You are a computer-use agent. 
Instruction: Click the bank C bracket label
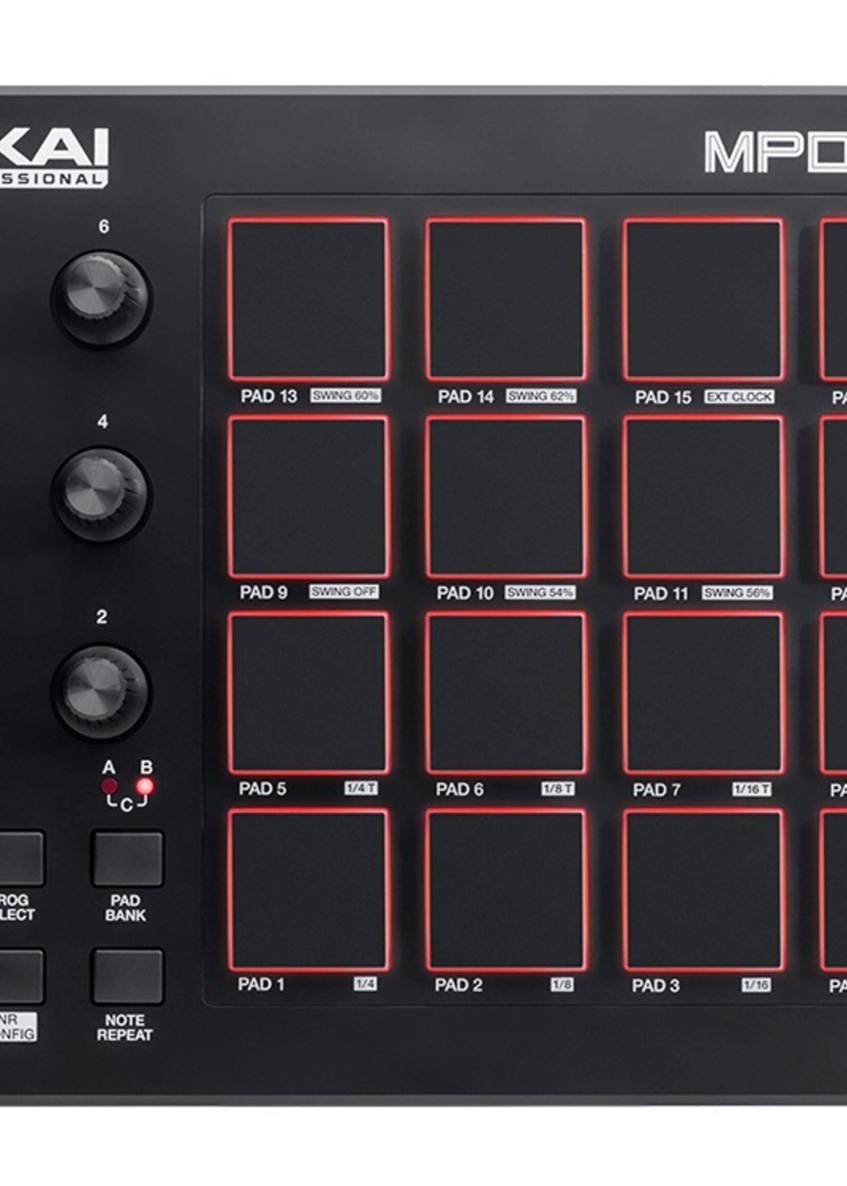pyautogui.click(x=127, y=805)
